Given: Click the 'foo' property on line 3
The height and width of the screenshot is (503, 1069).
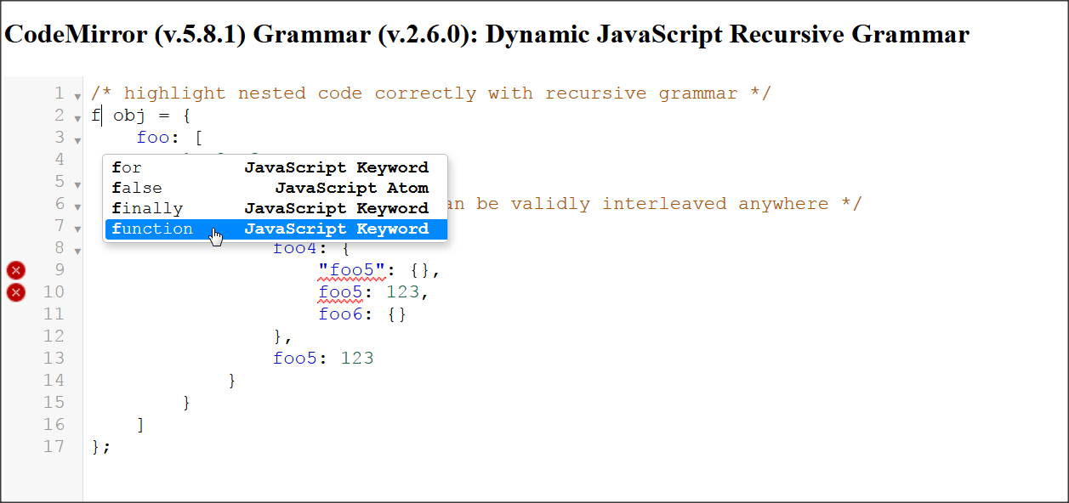Looking at the screenshot, I should [x=153, y=138].
